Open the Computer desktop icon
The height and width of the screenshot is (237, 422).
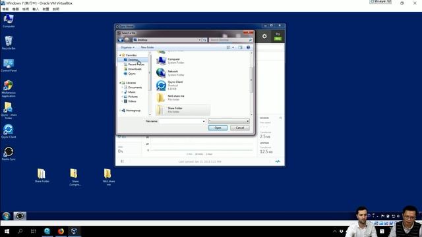pos(9,21)
